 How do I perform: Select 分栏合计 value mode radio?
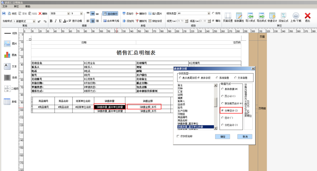click(222, 125)
